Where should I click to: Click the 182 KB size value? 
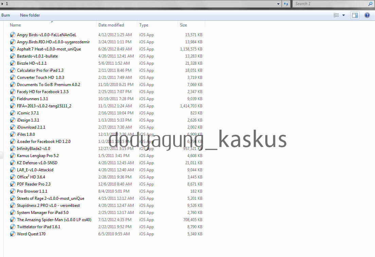pyautogui.click(x=196, y=191)
